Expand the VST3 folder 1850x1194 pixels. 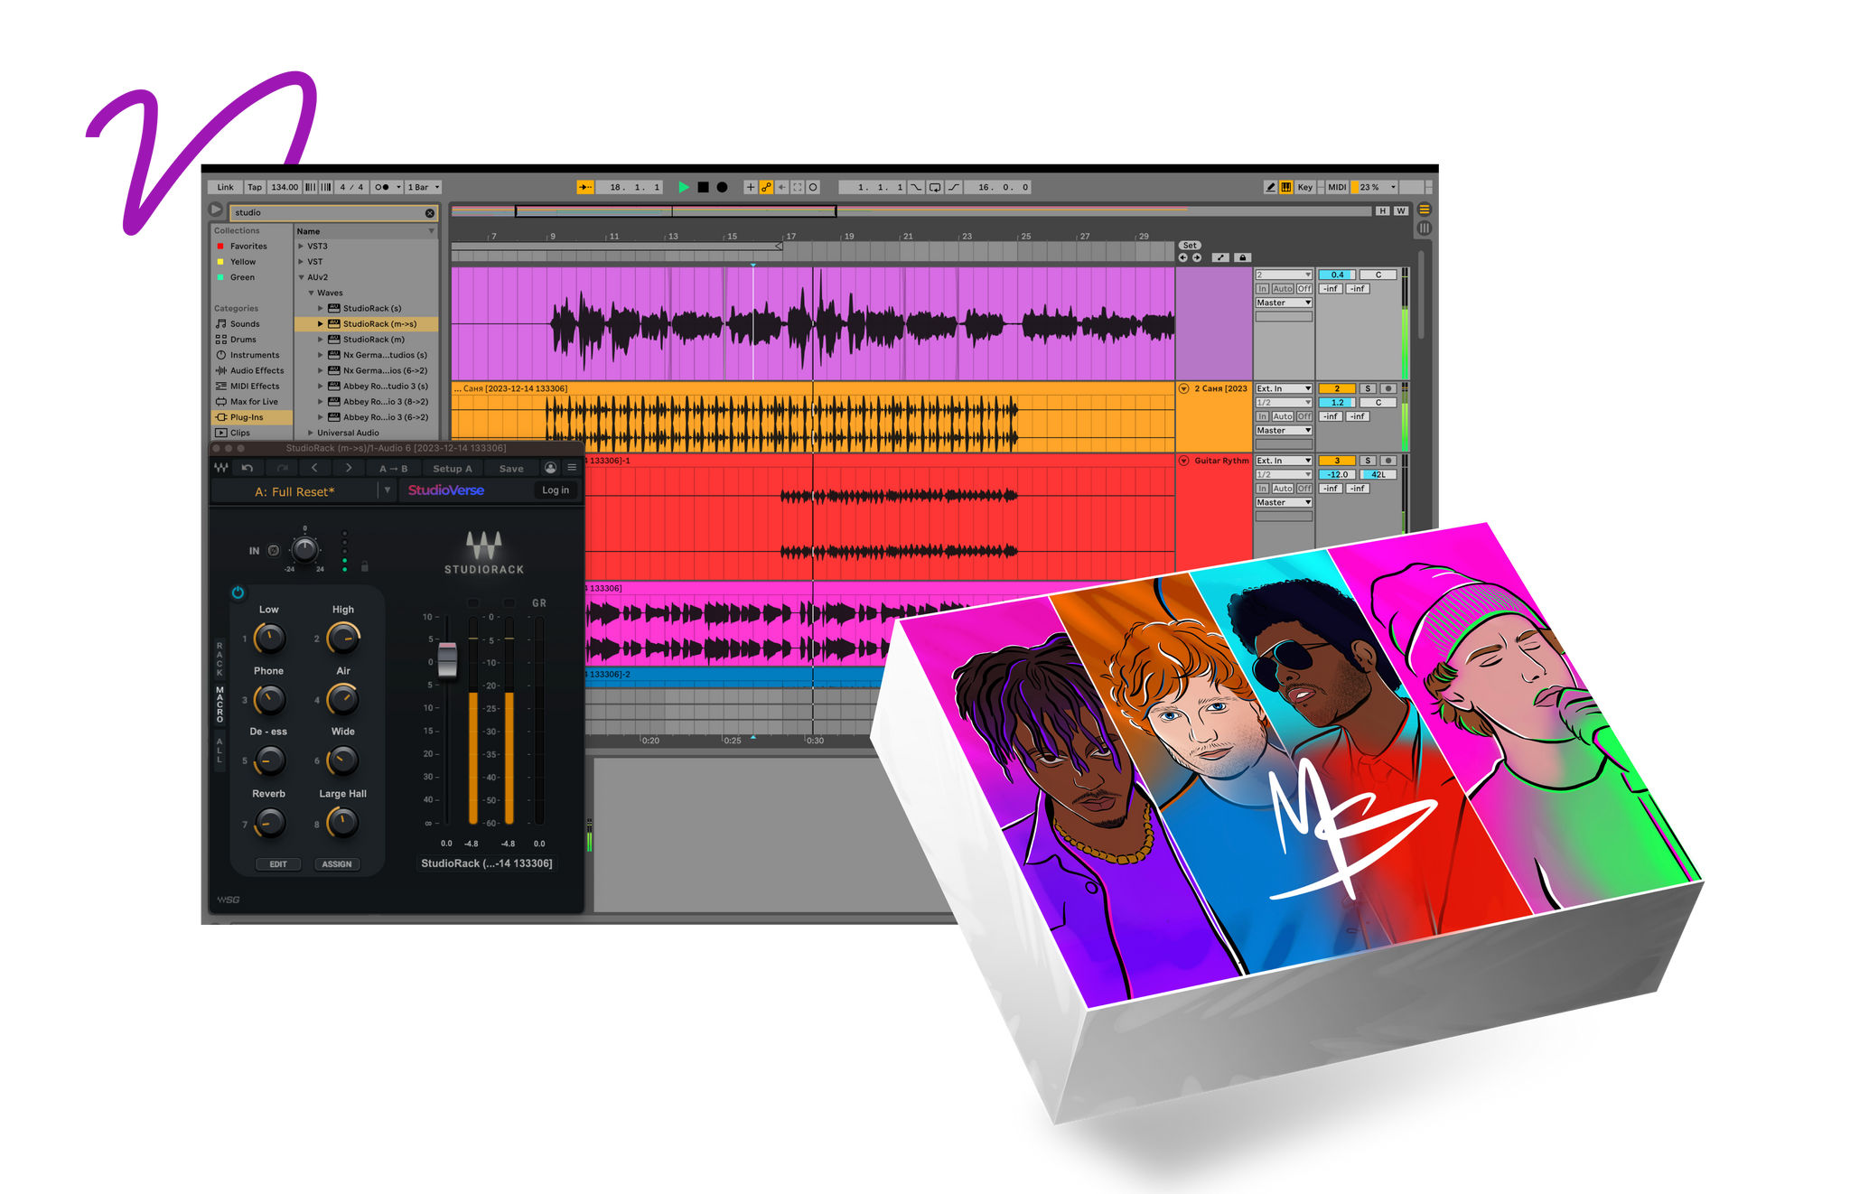coord(301,246)
